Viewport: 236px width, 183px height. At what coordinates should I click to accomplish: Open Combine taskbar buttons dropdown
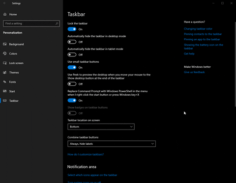(x=112, y=144)
